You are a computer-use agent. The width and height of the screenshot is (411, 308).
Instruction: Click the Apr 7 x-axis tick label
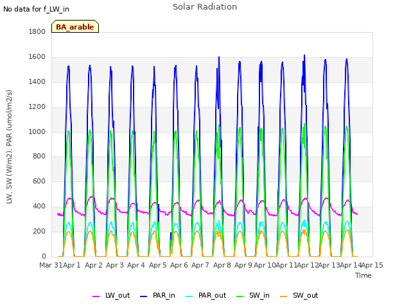click(x=200, y=265)
